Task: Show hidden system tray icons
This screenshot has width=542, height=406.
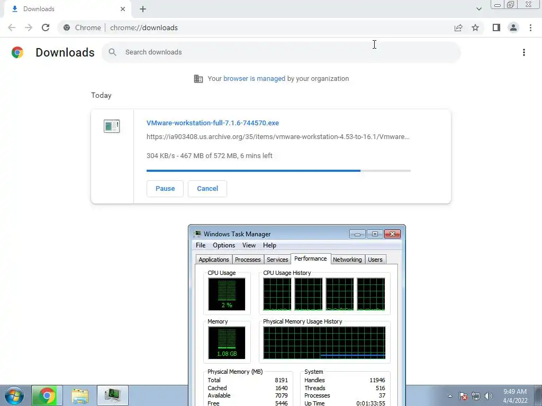Action: coord(450,396)
